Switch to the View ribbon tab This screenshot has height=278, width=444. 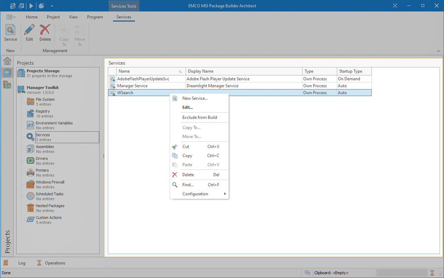(74, 17)
